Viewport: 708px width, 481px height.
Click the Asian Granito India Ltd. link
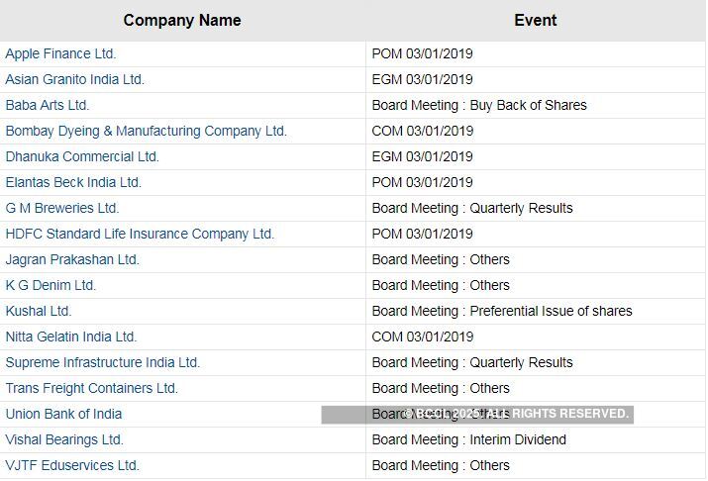coord(74,79)
